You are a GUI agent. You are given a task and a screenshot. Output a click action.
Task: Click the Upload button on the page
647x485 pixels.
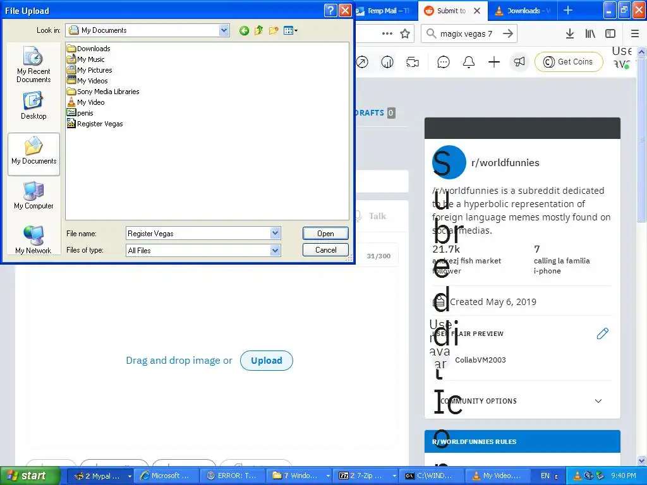[267, 361]
